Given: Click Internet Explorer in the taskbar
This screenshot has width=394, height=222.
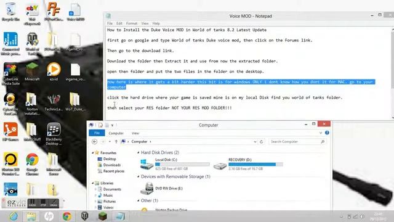Looking at the screenshot, I should point(14,216).
